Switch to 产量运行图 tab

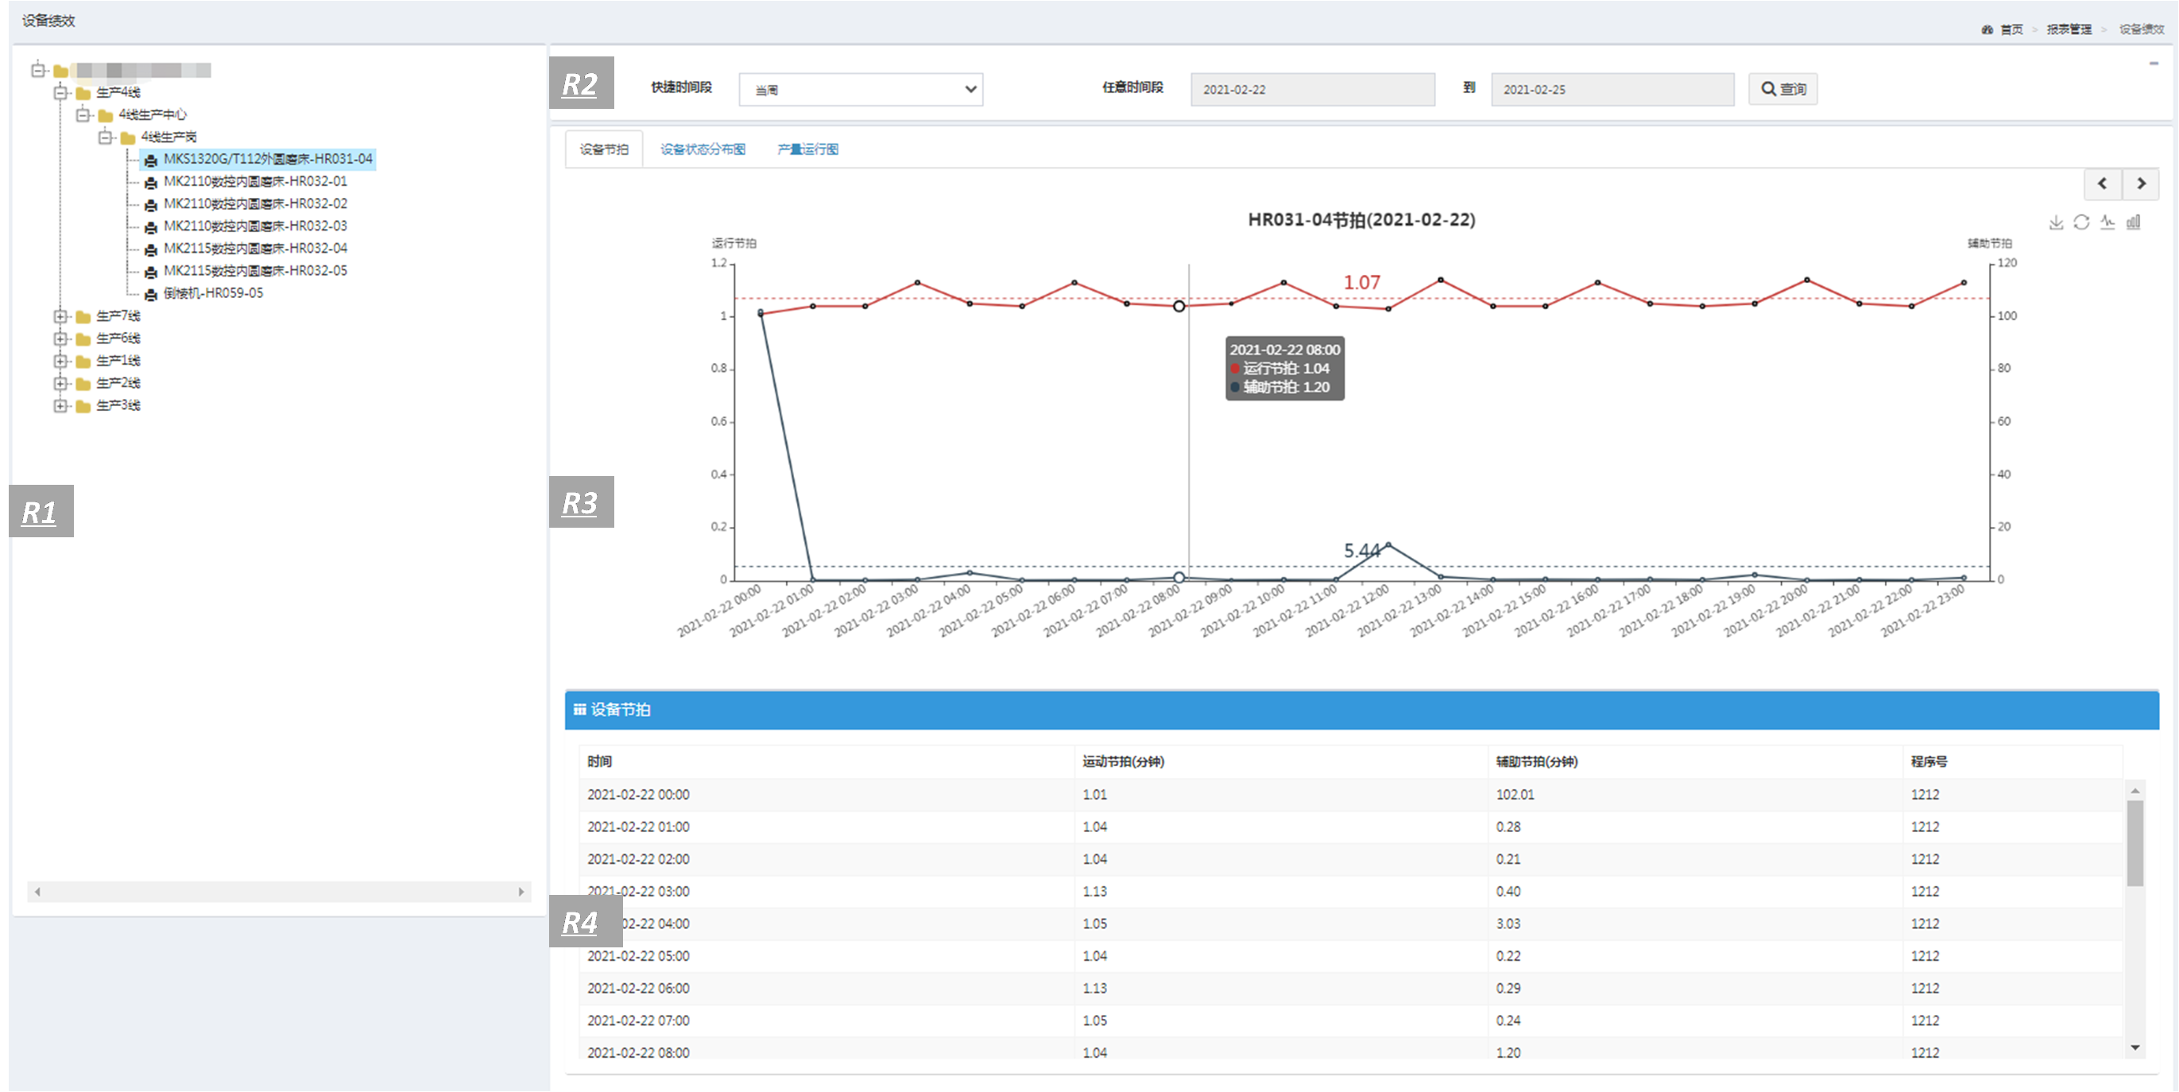click(x=808, y=149)
